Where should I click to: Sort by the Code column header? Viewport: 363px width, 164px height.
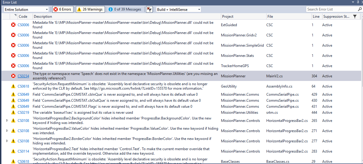pyautogui.click(x=23, y=17)
